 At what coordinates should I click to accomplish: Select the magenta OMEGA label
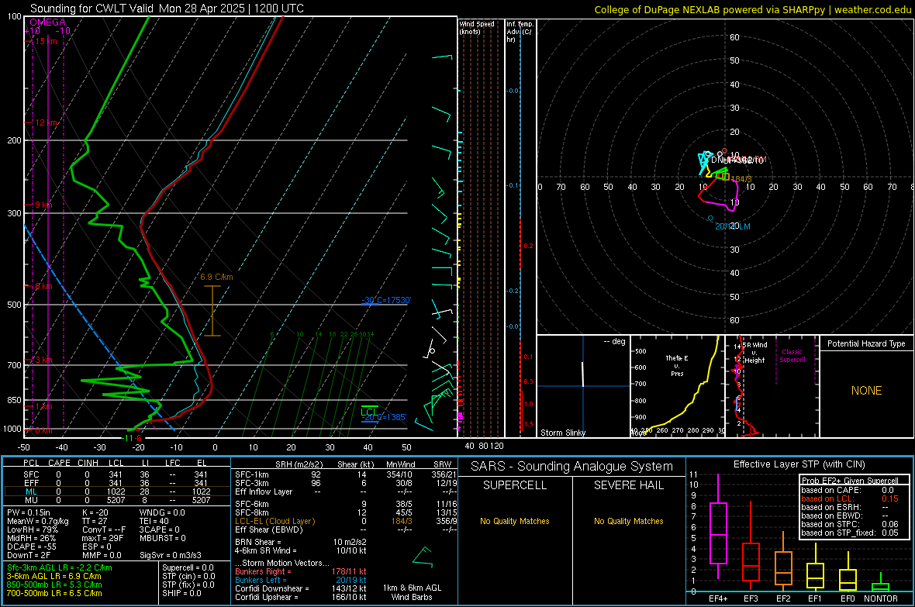[x=48, y=22]
